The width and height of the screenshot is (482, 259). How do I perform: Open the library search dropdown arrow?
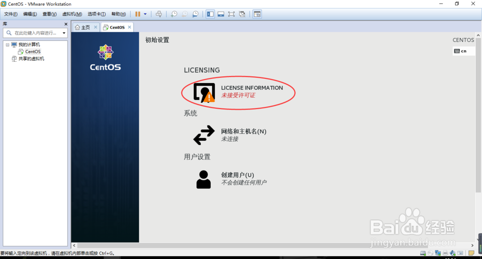coord(64,33)
